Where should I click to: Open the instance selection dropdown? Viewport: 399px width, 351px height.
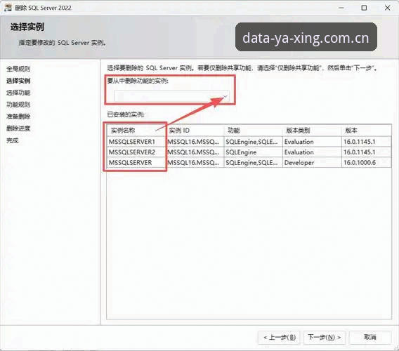tap(172, 96)
